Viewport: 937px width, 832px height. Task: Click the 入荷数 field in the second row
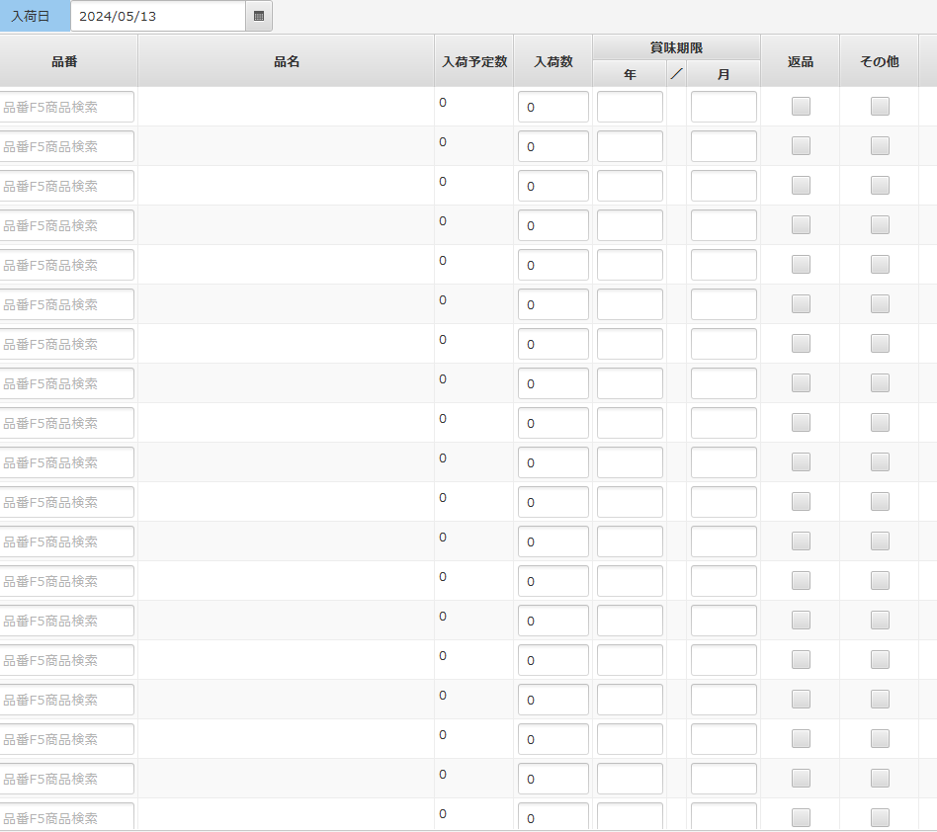[x=554, y=146]
